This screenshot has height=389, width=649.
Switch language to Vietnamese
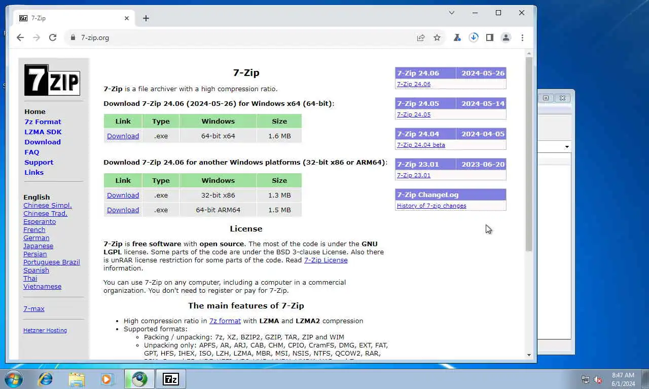(42, 286)
